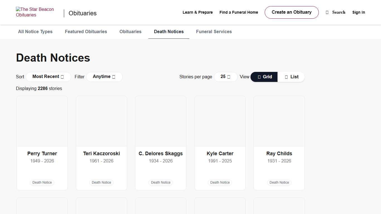This screenshot has height=214, width=381.
Task: Click the Death Notice tag under Ray Childs
Action: pyautogui.click(x=279, y=183)
